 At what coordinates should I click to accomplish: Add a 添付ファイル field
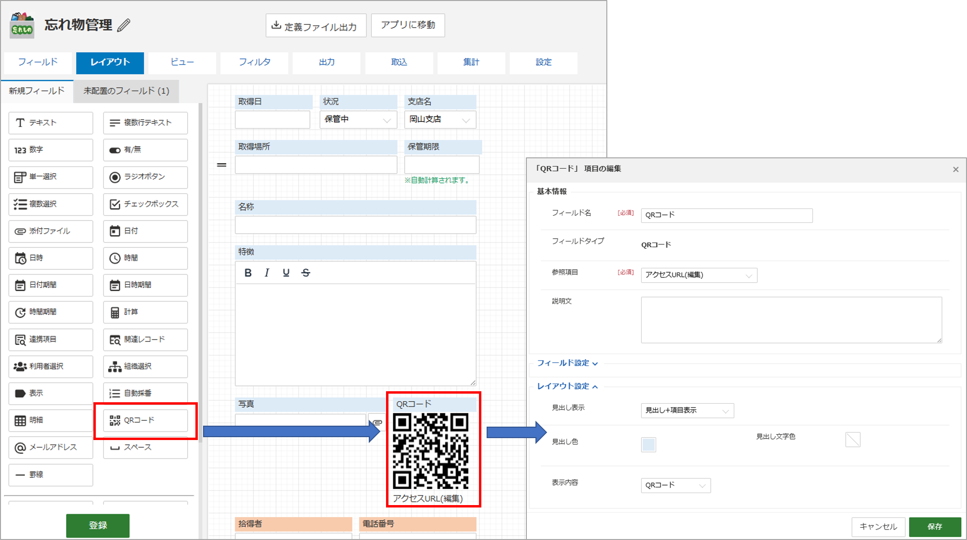pos(51,231)
